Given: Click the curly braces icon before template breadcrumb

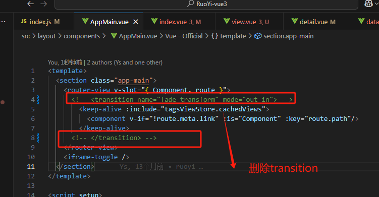Looking at the screenshot, I should tap(214, 36).
